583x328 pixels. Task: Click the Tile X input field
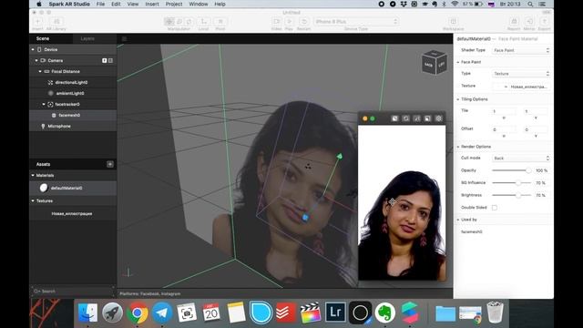pos(504,111)
